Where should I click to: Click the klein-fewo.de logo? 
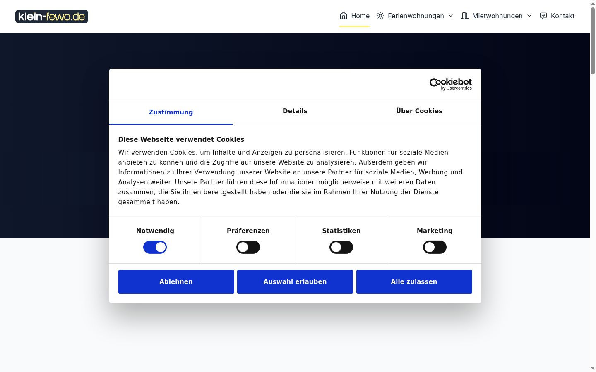(x=52, y=17)
